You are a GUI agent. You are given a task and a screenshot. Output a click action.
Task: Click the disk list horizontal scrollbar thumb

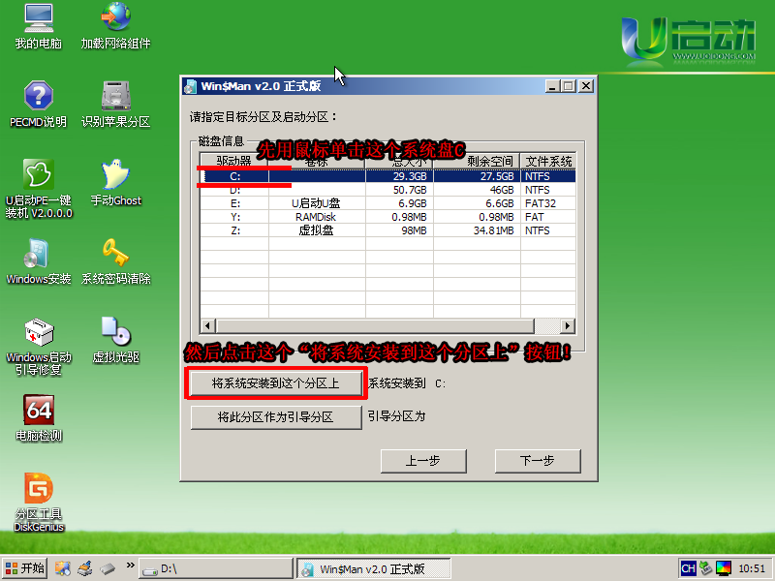(x=375, y=326)
